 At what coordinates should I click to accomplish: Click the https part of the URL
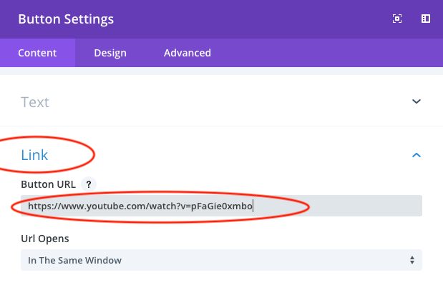pyautogui.click(x=39, y=206)
